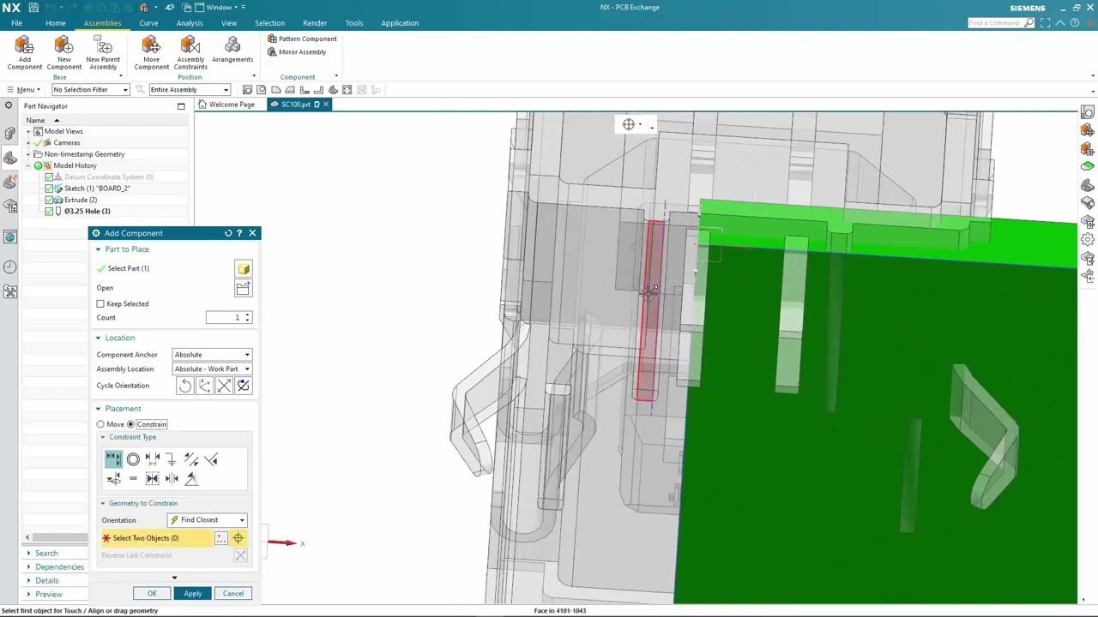Select Model History tree item
The height and width of the screenshot is (617, 1098).
75,165
